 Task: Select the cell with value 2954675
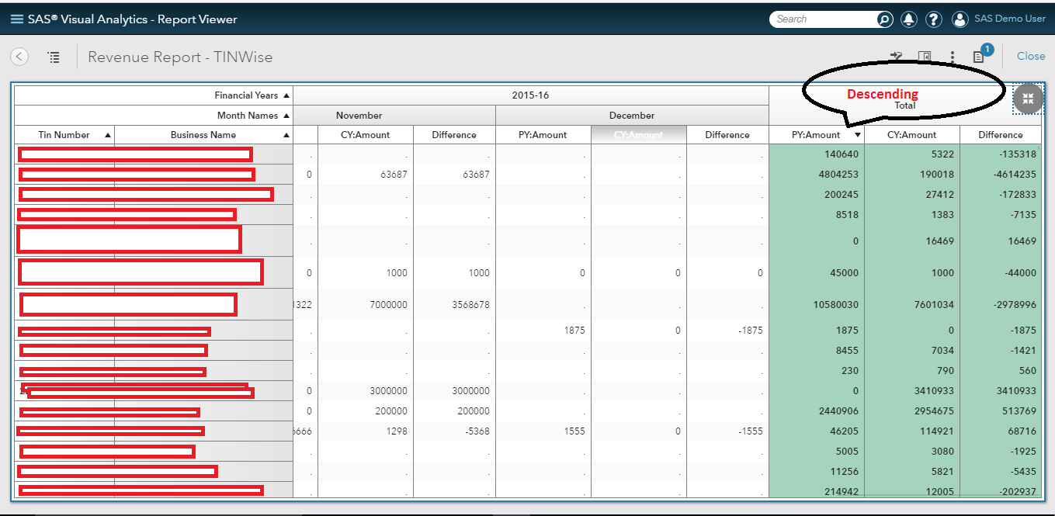point(912,411)
